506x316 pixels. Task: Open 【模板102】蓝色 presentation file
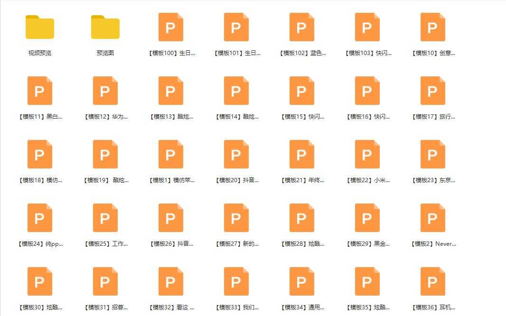301,27
